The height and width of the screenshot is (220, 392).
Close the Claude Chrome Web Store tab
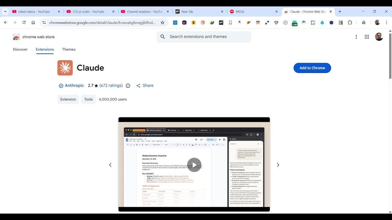331,12
